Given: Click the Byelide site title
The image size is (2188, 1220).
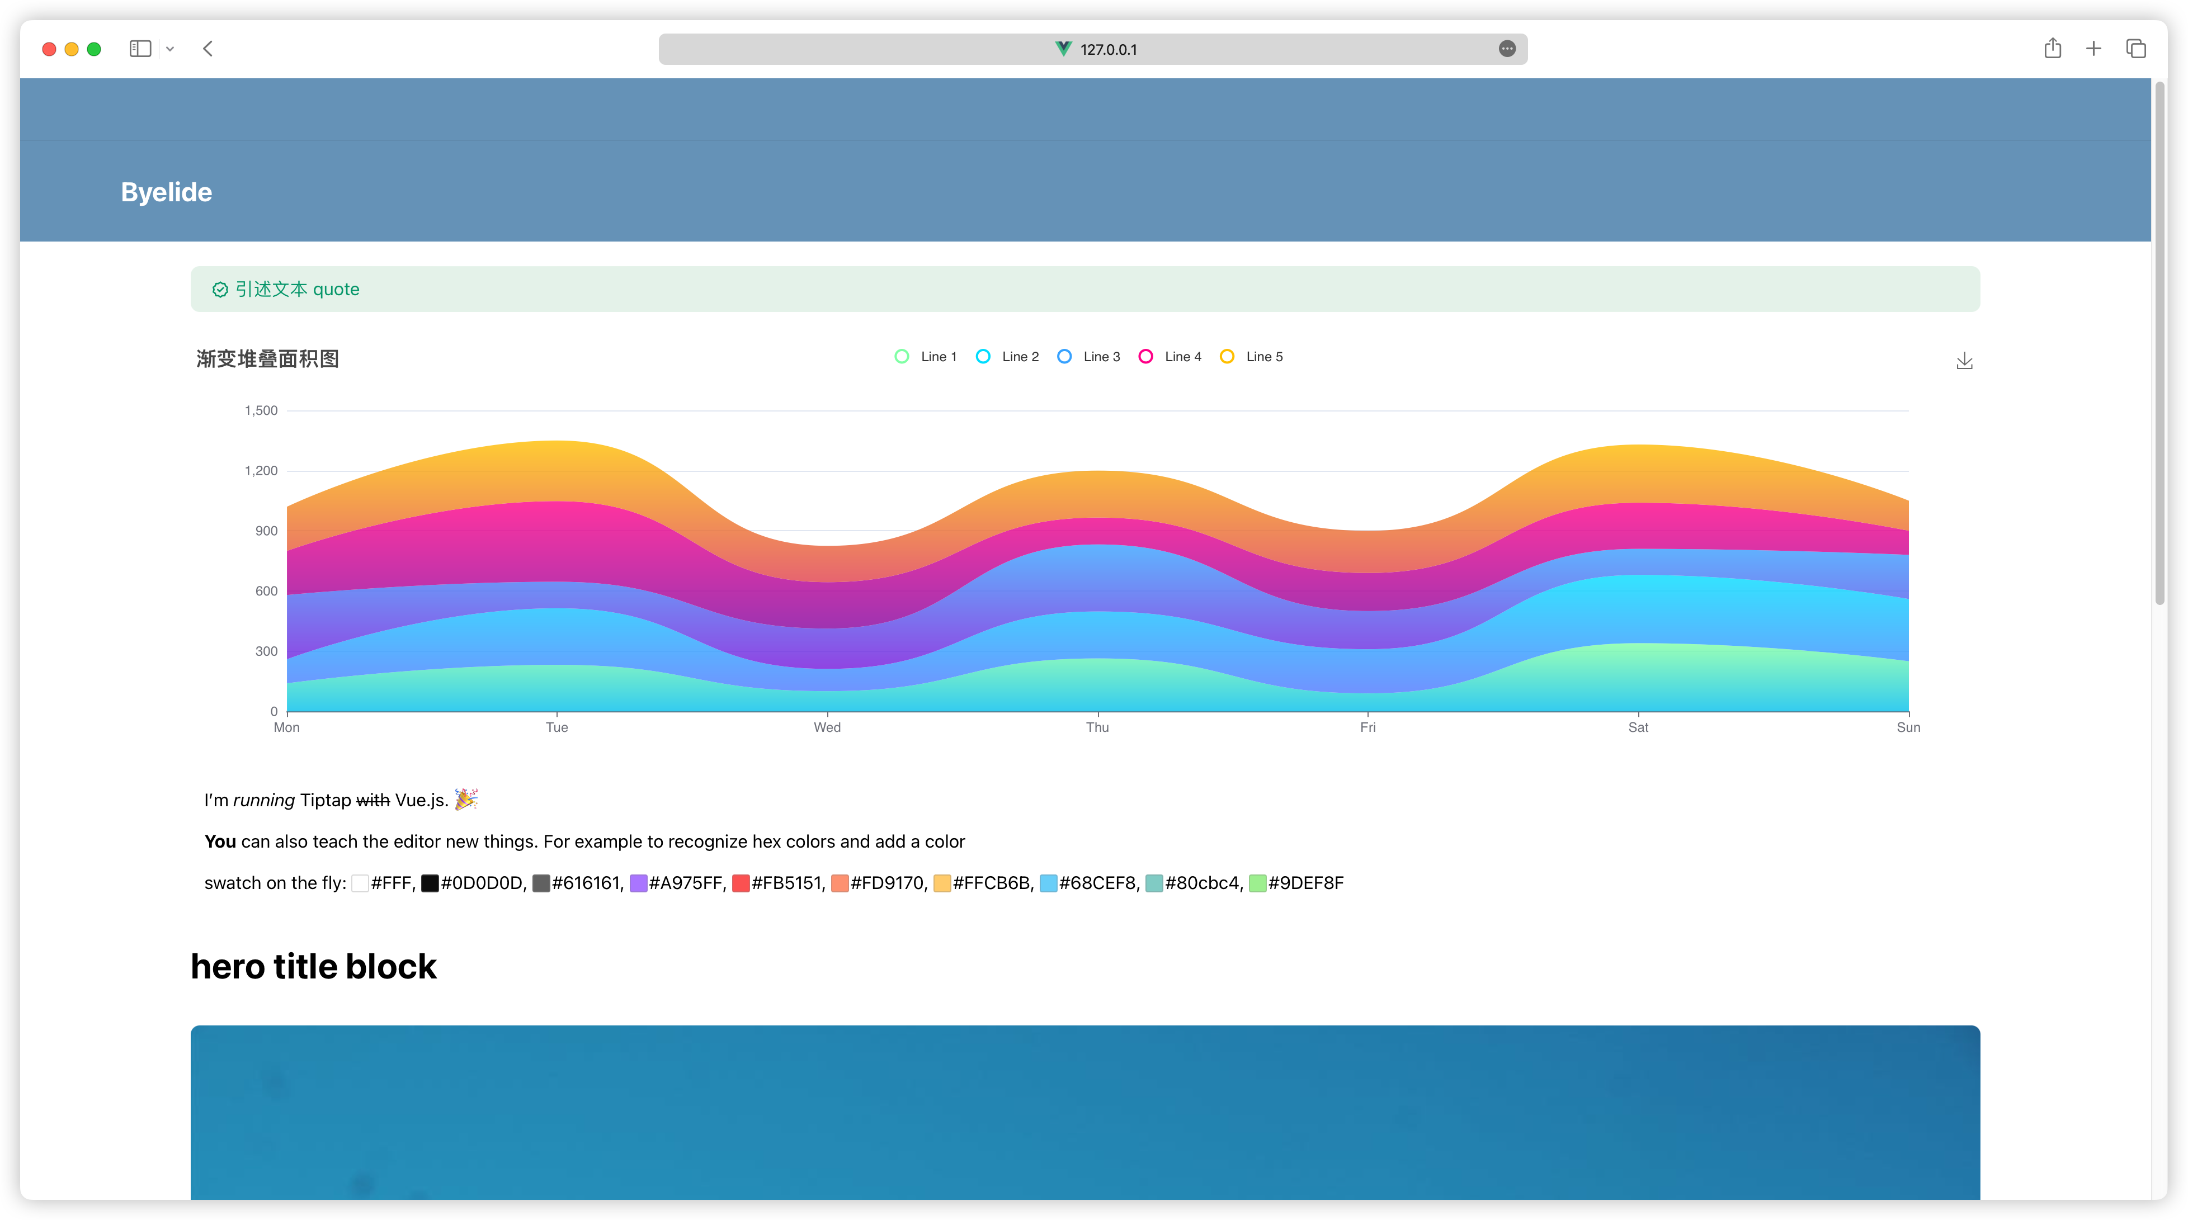Looking at the screenshot, I should tap(167, 192).
